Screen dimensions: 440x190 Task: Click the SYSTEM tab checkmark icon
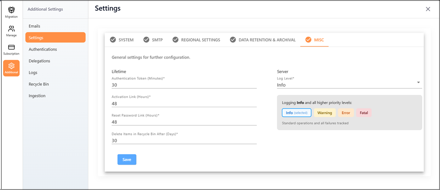click(113, 40)
